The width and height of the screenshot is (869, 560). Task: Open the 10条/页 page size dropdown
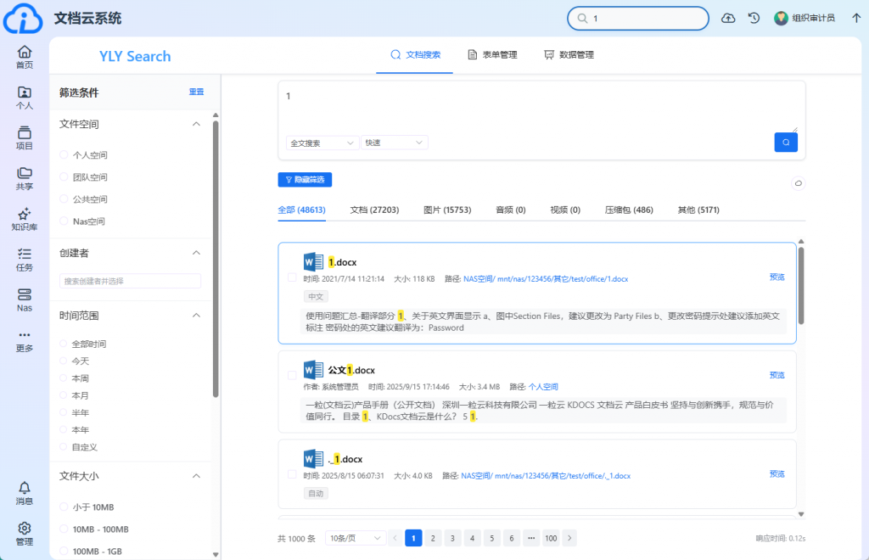(353, 538)
